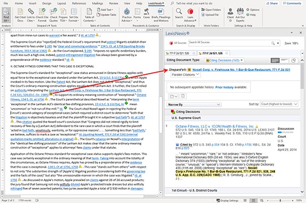
Task: Switch to the Review tab
Action: point(113,3)
